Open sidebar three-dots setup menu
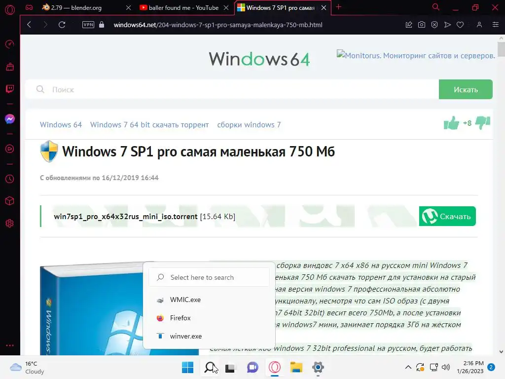The height and width of the screenshot is (379, 505). coord(10,345)
